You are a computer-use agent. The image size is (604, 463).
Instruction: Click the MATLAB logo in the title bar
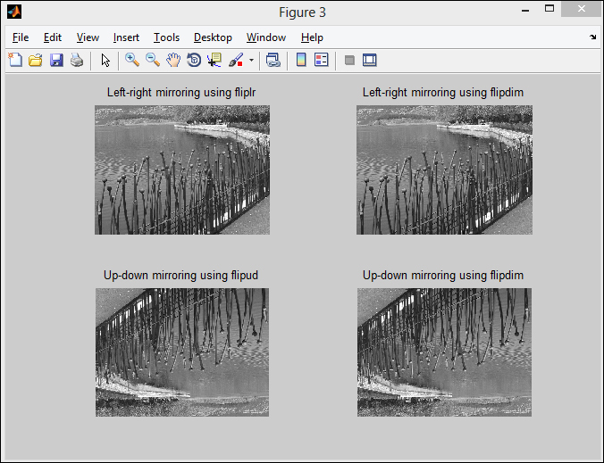(x=14, y=12)
